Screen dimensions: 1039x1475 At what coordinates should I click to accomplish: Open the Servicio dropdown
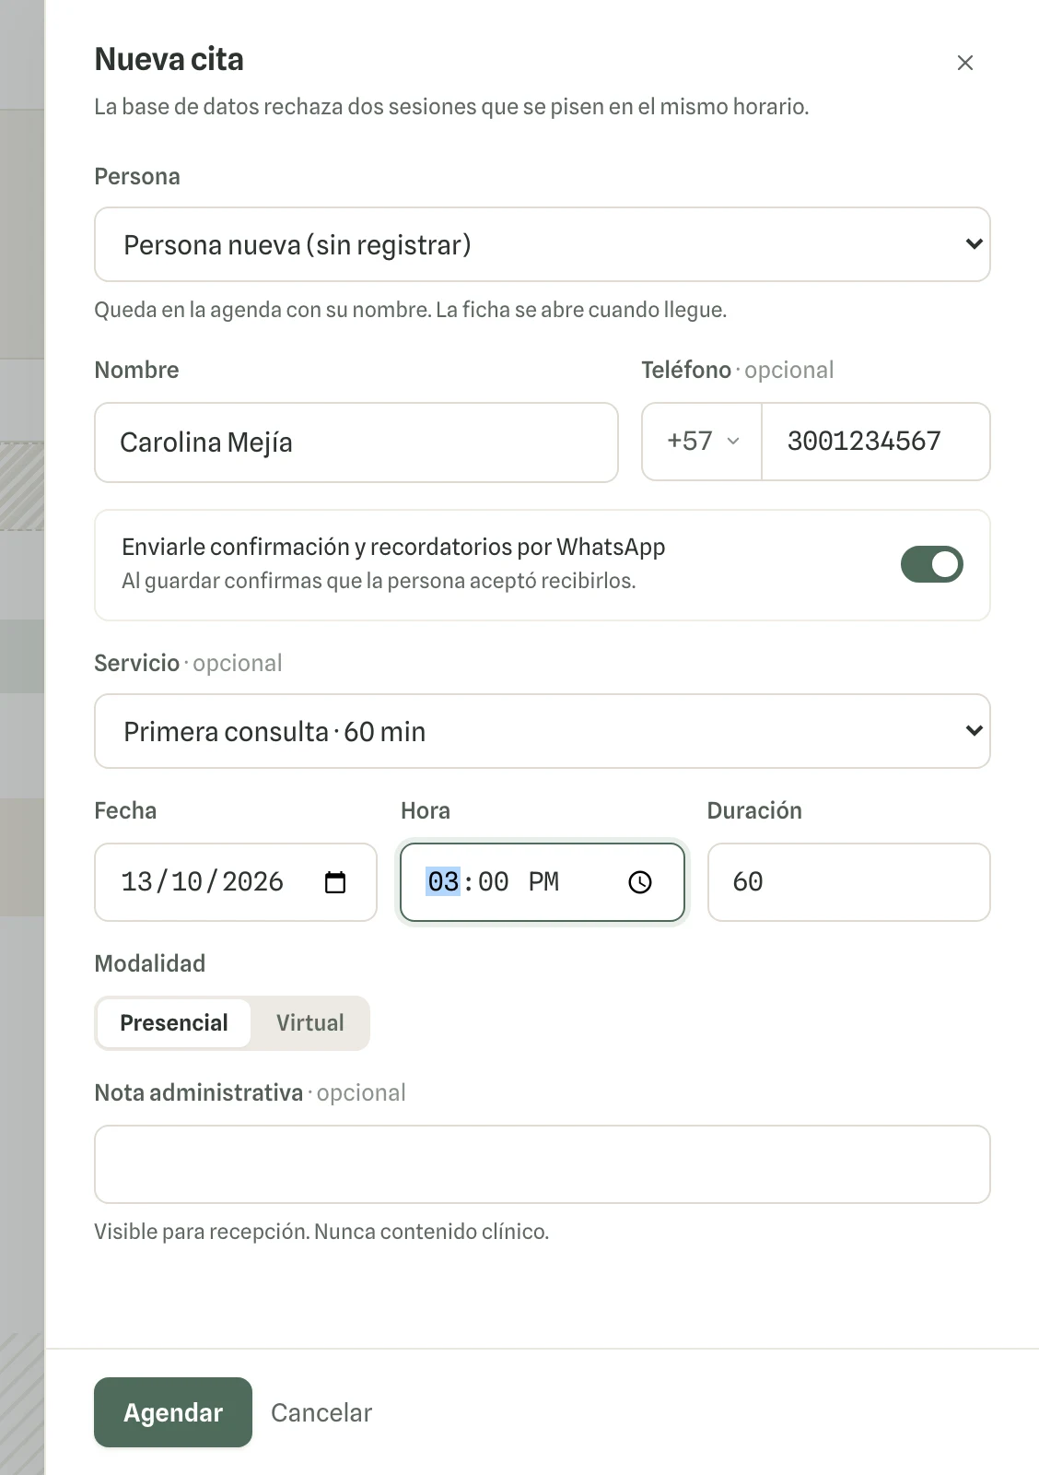[542, 731]
